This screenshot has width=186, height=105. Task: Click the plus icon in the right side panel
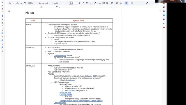pyautogui.click(x=164, y=32)
